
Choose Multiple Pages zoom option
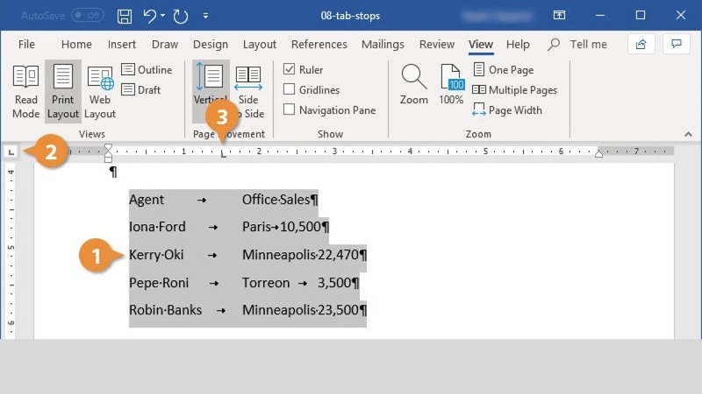coord(514,90)
